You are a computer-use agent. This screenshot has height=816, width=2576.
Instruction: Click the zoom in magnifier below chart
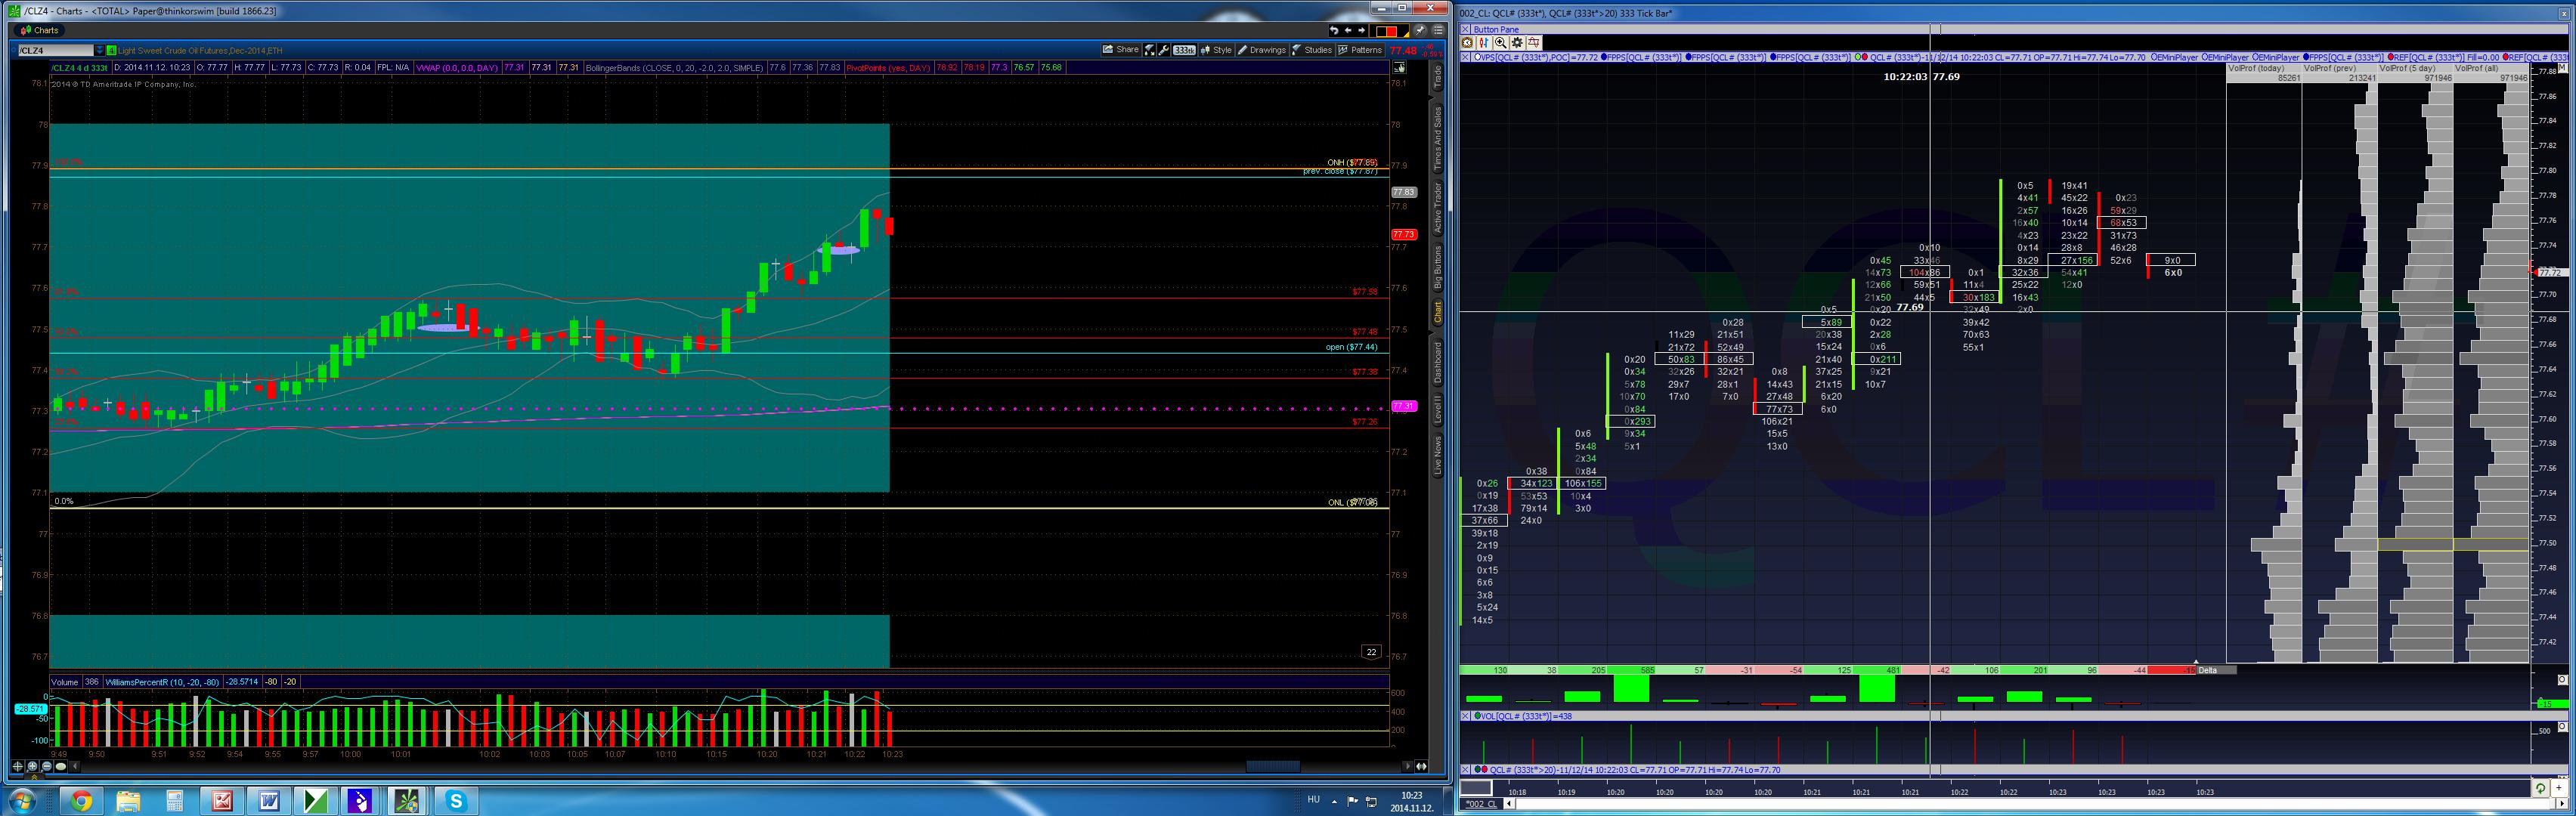click(x=33, y=766)
